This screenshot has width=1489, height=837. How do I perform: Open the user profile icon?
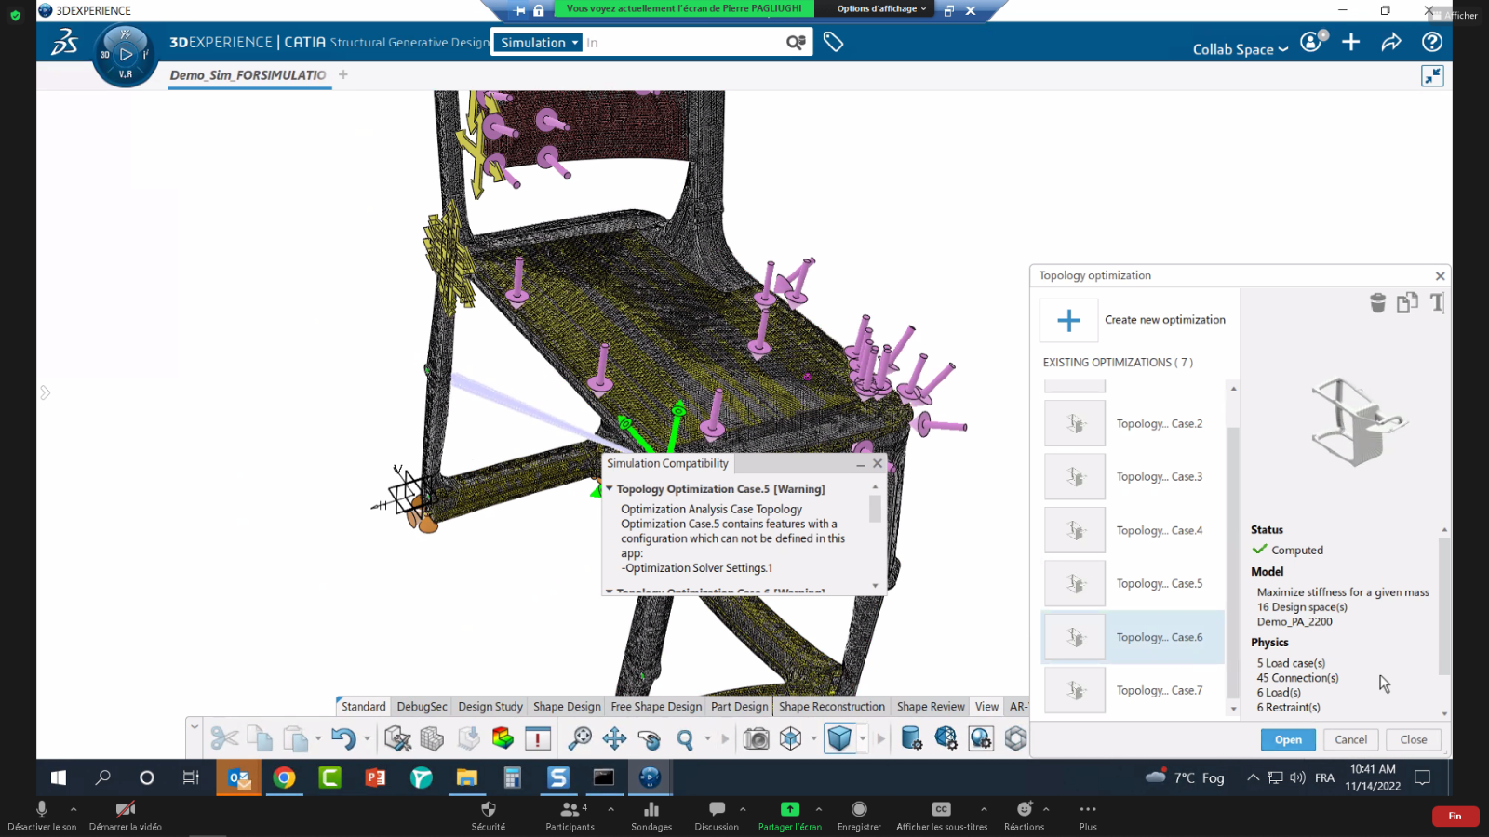click(1312, 42)
